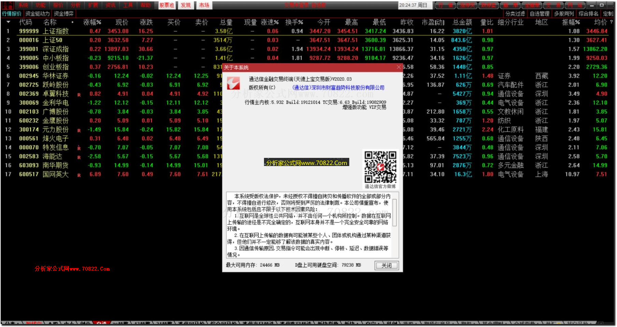Click the QR code in the About dialog
This screenshot has height=327, width=617.
[x=380, y=167]
